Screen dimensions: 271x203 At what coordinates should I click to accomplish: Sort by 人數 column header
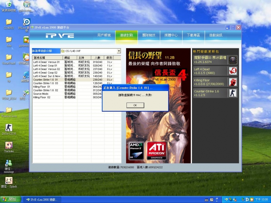(x=98, y=58)
